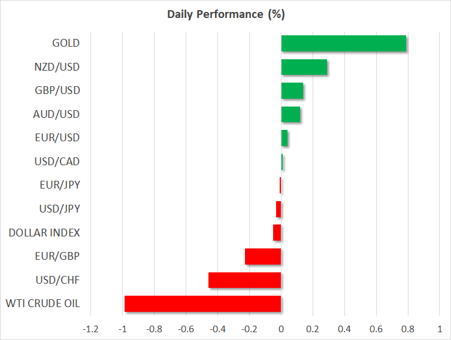
Task: Click the red USD/CHF bar
Action: point(244,280)
